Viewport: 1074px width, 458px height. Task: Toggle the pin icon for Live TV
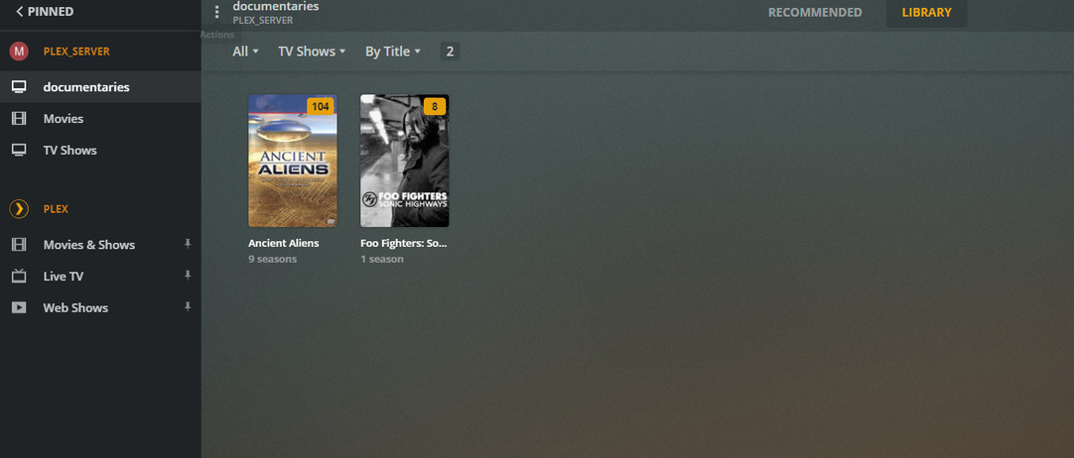point(188,276)
